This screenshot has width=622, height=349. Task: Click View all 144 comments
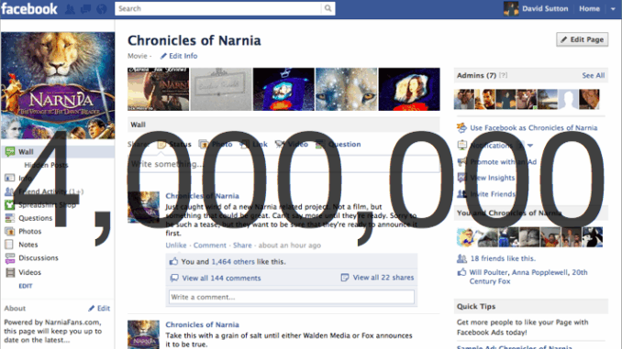click(x=221, y=278)
